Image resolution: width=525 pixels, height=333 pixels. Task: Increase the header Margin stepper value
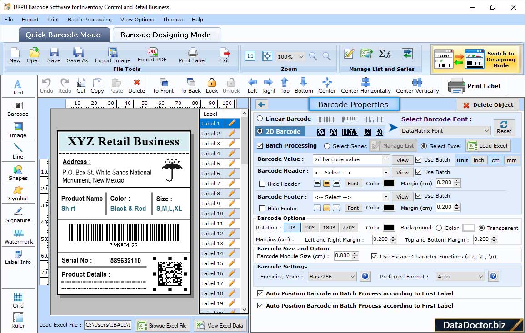click(x=457, y=181)
